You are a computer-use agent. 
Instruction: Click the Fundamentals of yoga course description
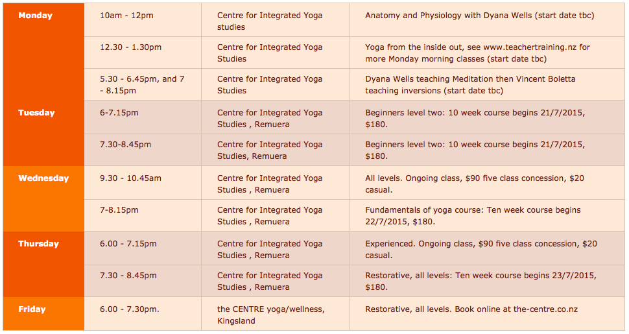tap(473, 216)
